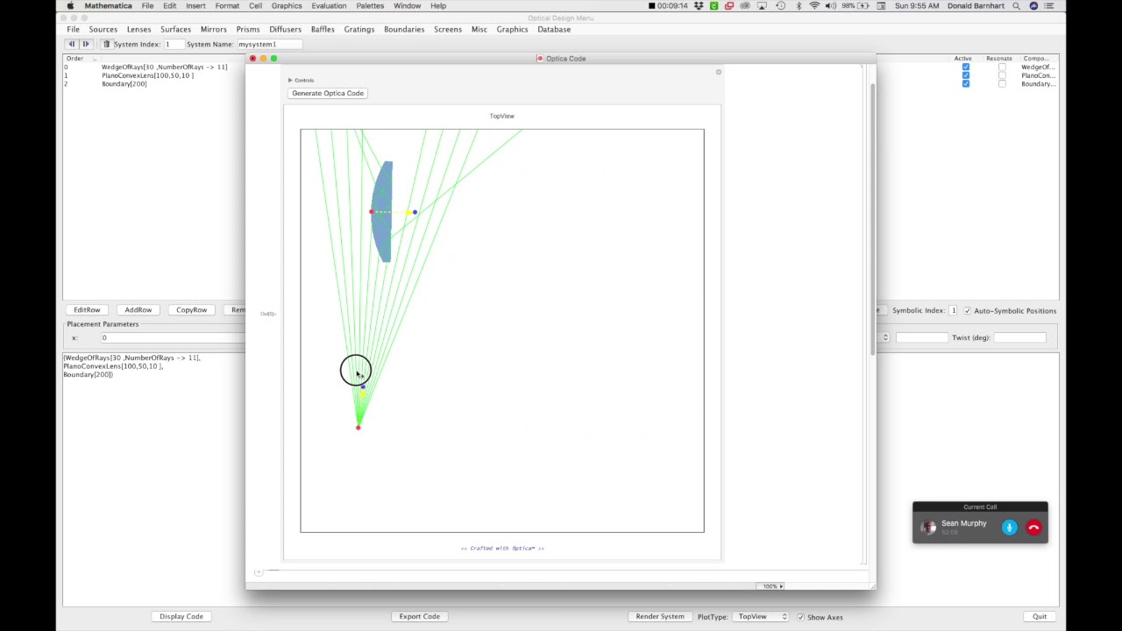Toggle Active checkbox for PlanoConvexLens row
The width and height of the screenshot is (1122, 631).
click(965, 75)
